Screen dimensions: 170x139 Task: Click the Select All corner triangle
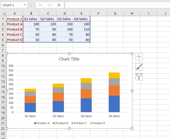[3, 14]
